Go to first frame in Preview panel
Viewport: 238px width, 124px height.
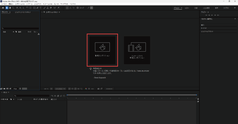[206, 15]
